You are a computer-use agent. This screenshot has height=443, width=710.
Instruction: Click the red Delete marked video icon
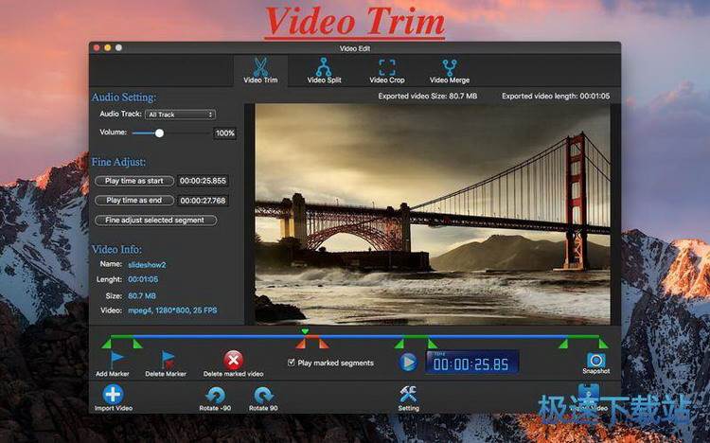tap(233, 360)
